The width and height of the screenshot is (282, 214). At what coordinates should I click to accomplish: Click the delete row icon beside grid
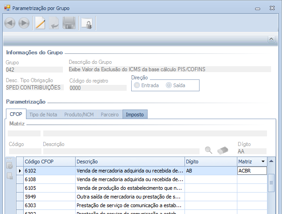tap(10, 176)
